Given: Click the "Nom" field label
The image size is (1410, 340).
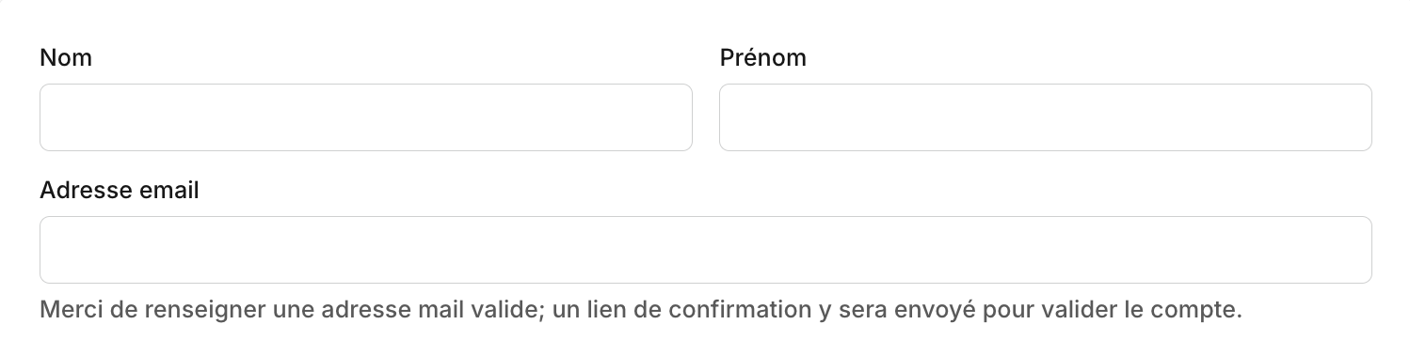Looking at the screenshot, I should pos(66,58).
